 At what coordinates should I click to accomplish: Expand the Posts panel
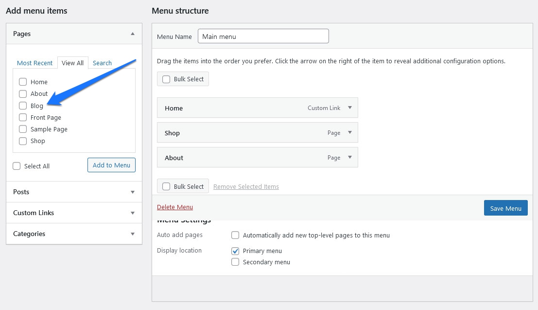(x=133, y=192)
